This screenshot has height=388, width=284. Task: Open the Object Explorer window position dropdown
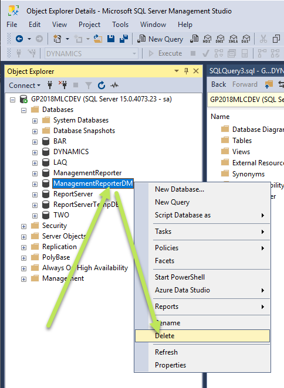177,72
